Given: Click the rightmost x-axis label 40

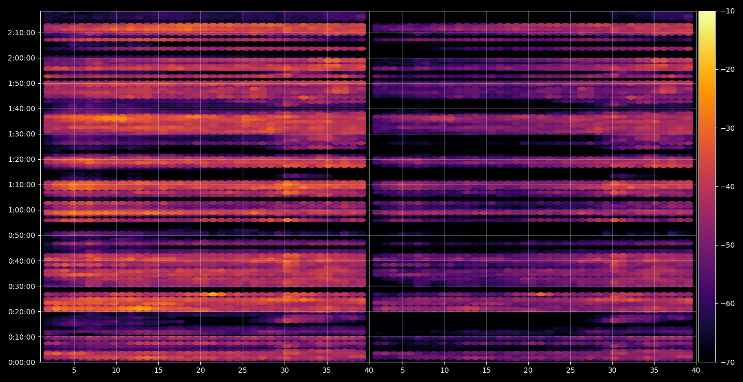Looking at the screenshot, I should [x=696, y=370].
